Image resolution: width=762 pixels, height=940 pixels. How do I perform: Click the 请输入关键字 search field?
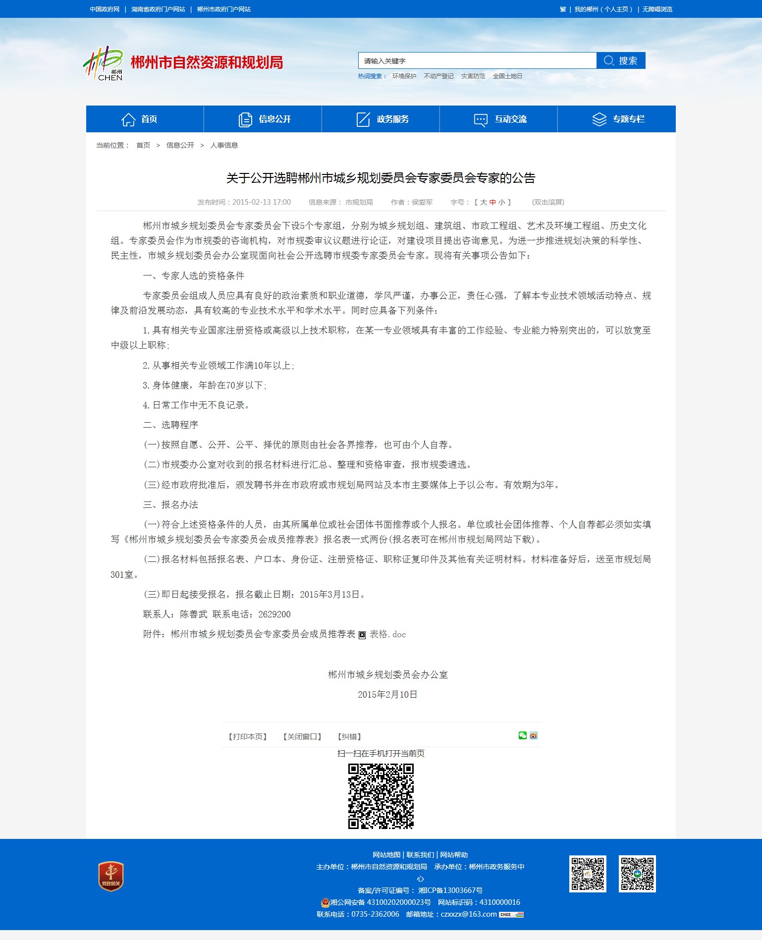tap(477, 60)
